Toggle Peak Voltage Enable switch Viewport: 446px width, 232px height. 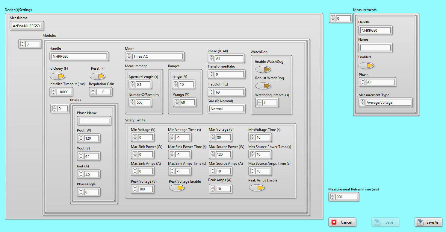pyautogui.click(x=177, y=188)
